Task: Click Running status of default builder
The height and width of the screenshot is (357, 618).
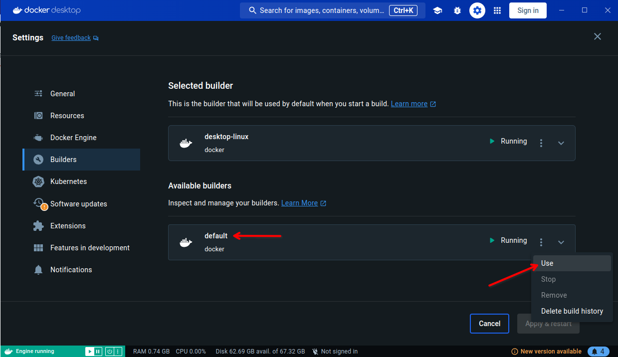Action: coord(508,240)
